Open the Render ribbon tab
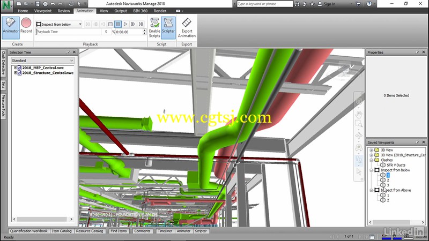This screenshot has width=429, height=241. 160,11
